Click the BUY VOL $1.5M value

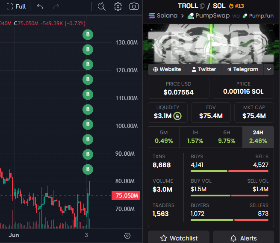click(x=199, y=189)
